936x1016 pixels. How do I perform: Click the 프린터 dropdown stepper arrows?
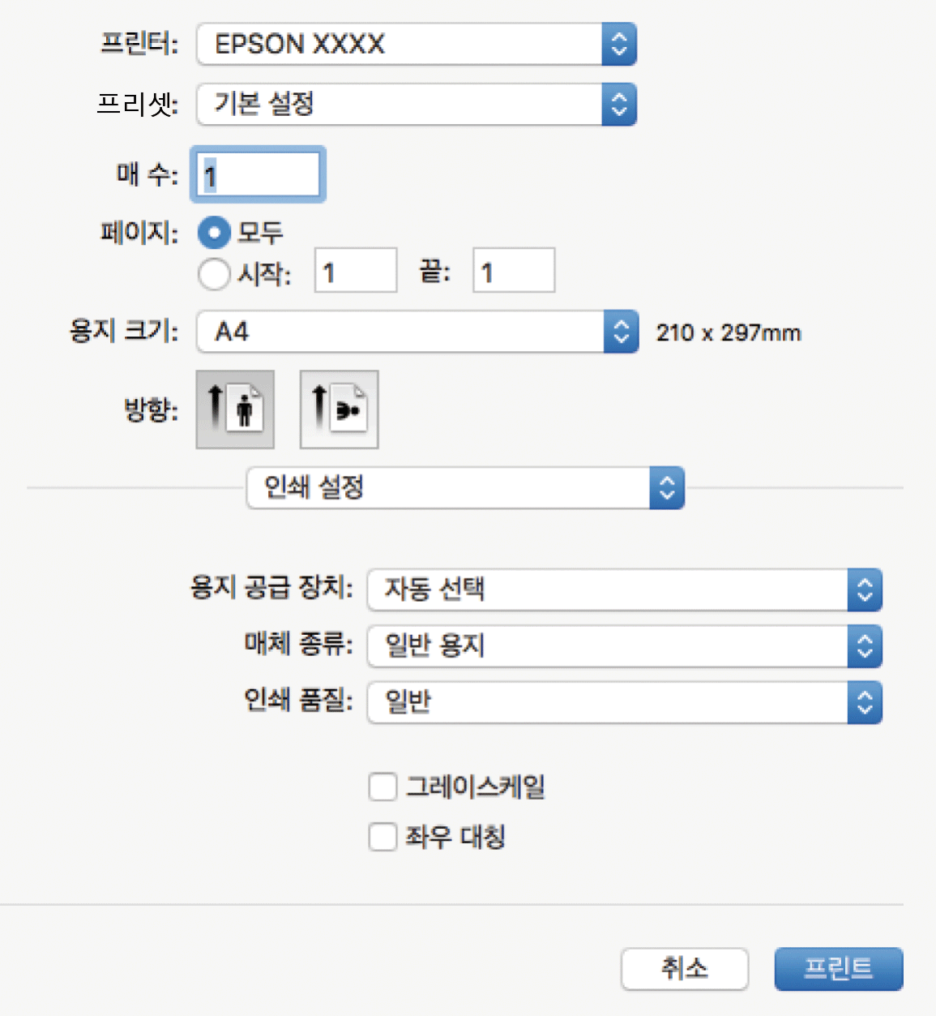(x=619, y=44)
